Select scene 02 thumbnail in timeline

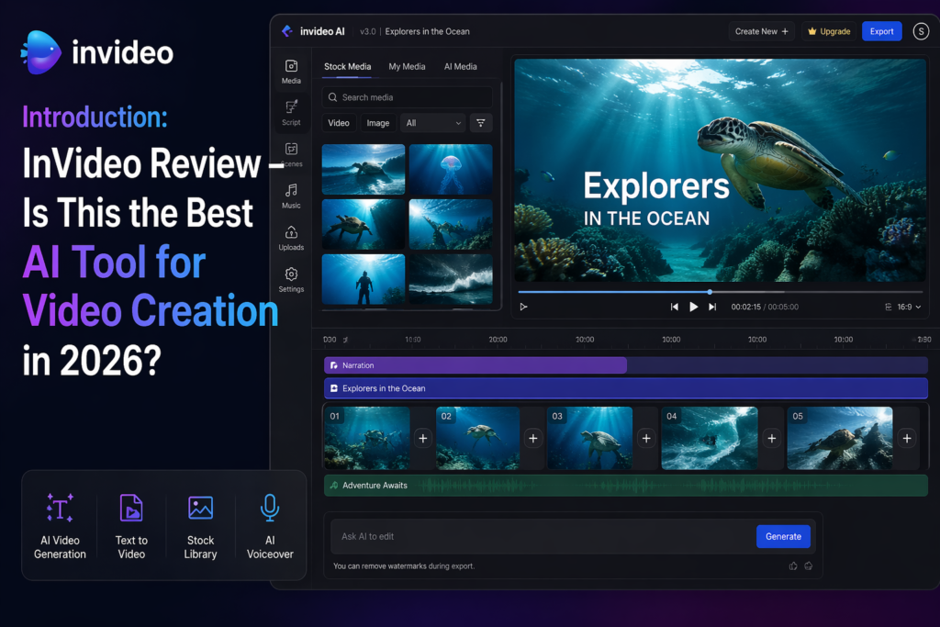pos(477,438)
